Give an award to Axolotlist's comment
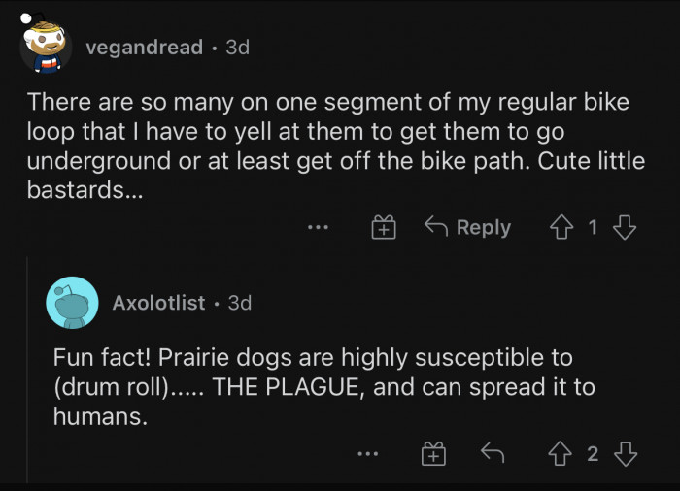 pos(434,453)
